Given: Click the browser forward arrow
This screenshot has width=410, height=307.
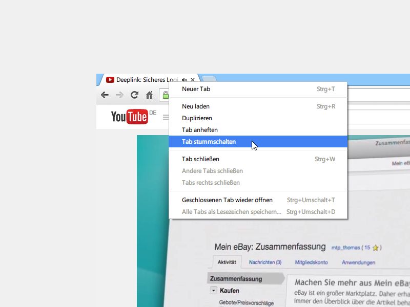Looking at the screenshot, I should point(119,95).
